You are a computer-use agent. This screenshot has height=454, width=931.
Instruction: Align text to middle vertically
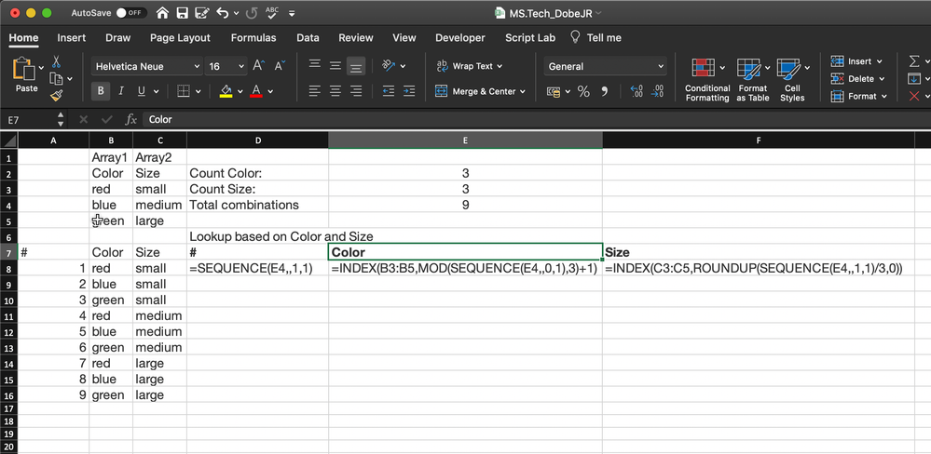pos(335,66)
